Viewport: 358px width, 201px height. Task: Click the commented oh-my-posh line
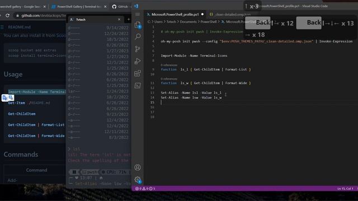tap(202, 32)
